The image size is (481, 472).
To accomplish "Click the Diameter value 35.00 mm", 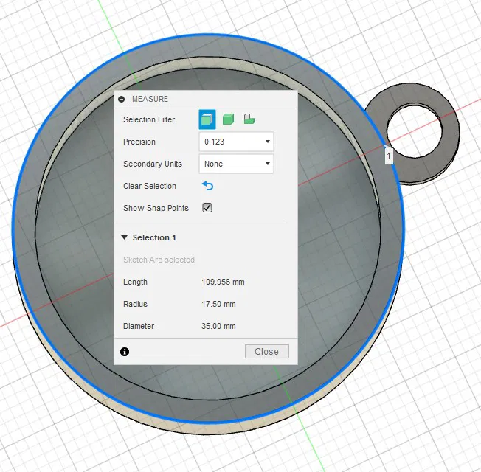I will pos(218,326).
